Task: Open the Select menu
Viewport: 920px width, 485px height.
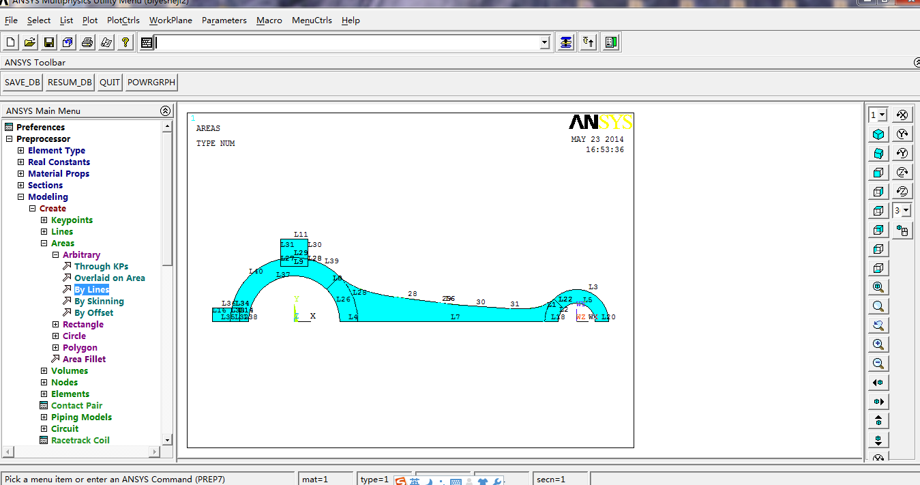Action: [x=39, y=20]
